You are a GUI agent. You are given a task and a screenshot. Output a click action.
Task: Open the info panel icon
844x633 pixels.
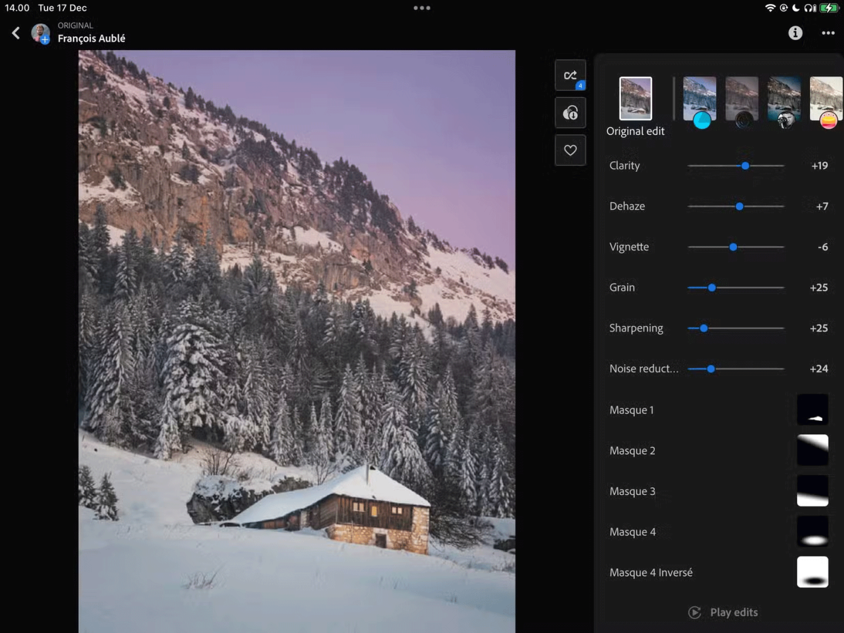point(795,33)
